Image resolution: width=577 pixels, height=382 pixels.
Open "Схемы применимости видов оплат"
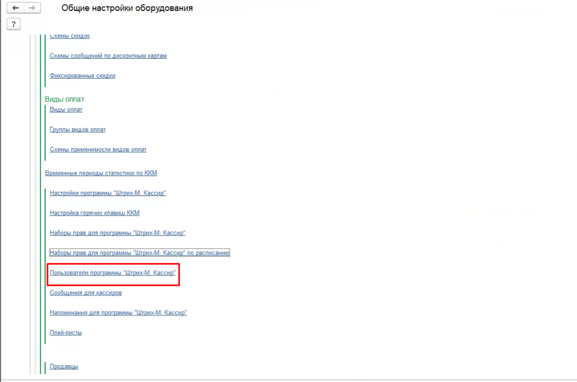click(x=98, y=149)
